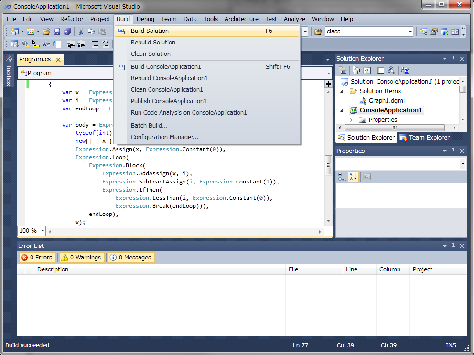The width and height of the screenshot is (474, 355).
Task: Select Publish ConsoleApplication1 menu entry
Action: [169, 101]
